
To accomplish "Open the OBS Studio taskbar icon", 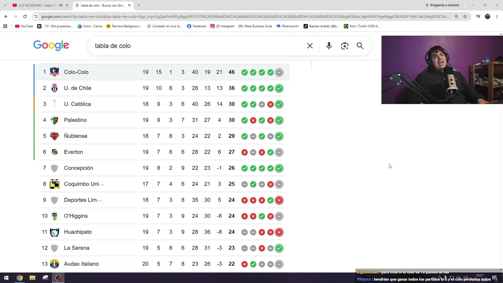I will [58, 278].
